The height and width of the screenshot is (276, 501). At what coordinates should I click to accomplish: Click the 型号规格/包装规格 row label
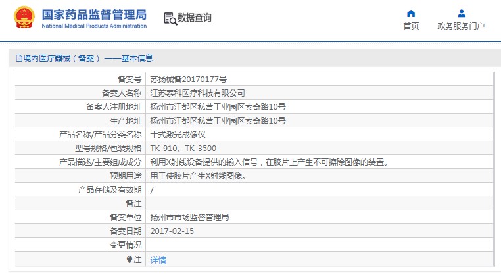coord(108,149)
